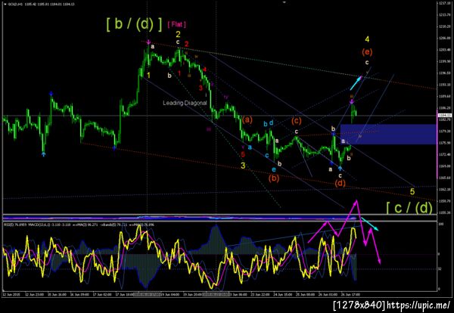The image size is (454, 313).
Task: Click the RSI/MACD indicator readout text
Action: (79, 225)
